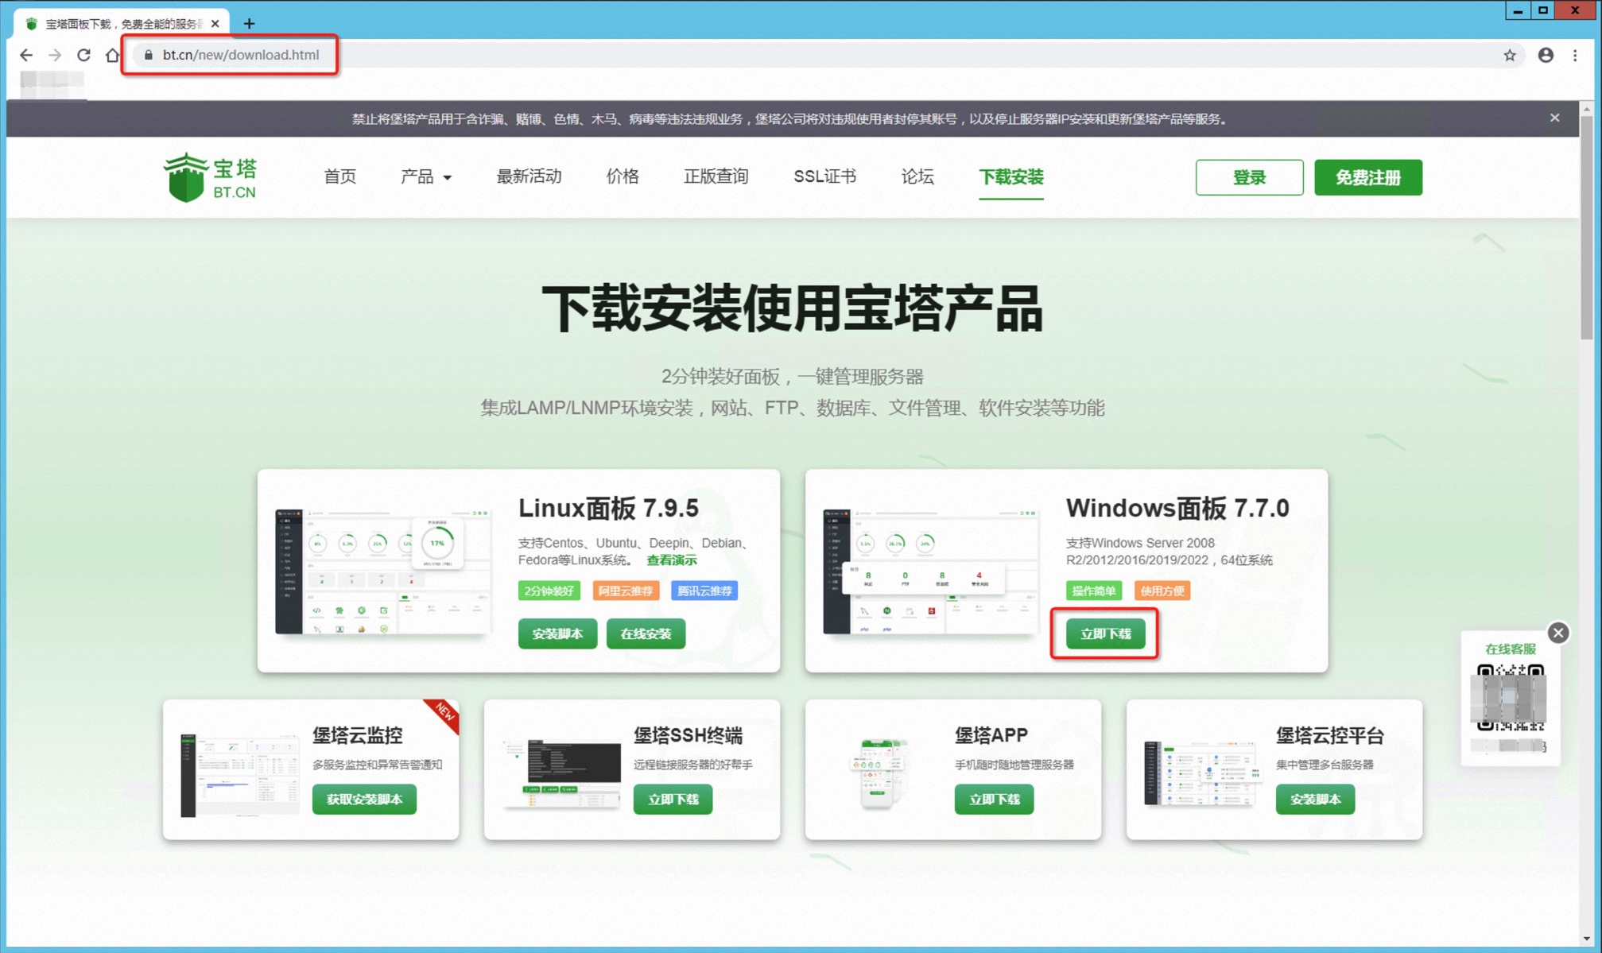Click the 2分钟装好 tag
The height and width of the screenshot is (953, 1602).
pyautogui.click(x=549, y=591)
